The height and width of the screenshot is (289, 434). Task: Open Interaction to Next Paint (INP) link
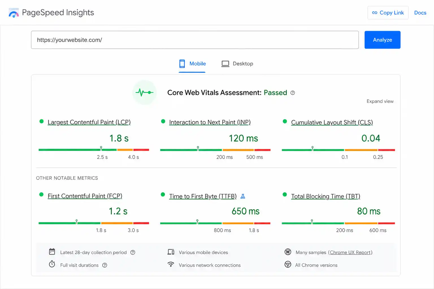(210, 122)
